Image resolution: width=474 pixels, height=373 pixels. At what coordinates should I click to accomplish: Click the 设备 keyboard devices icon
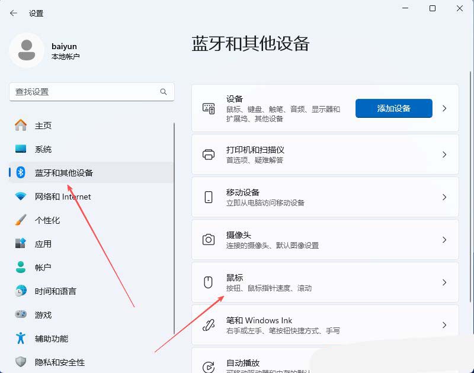pyautogui.click(x=209, y=108)
